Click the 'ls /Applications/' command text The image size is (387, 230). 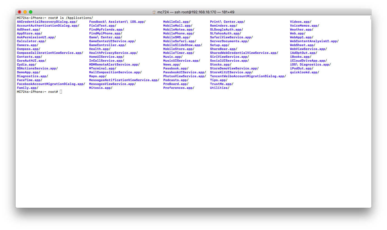(77, 18)
